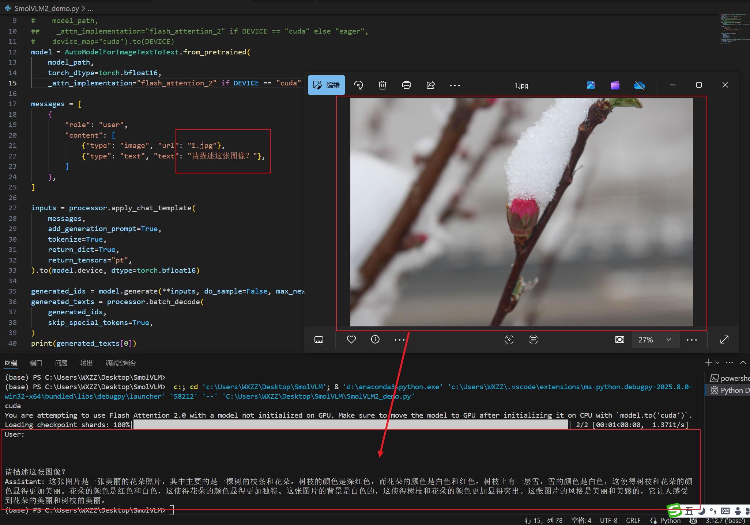
Task: Toggle the filmstrip view icon
Action: (x=319, y=340)
